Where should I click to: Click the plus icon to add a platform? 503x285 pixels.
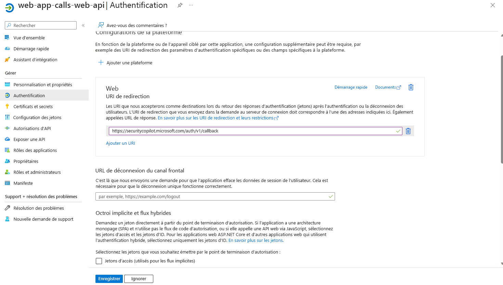coord(101,62)
